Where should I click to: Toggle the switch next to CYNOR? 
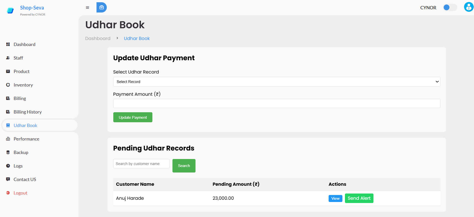tap(450, 7)
